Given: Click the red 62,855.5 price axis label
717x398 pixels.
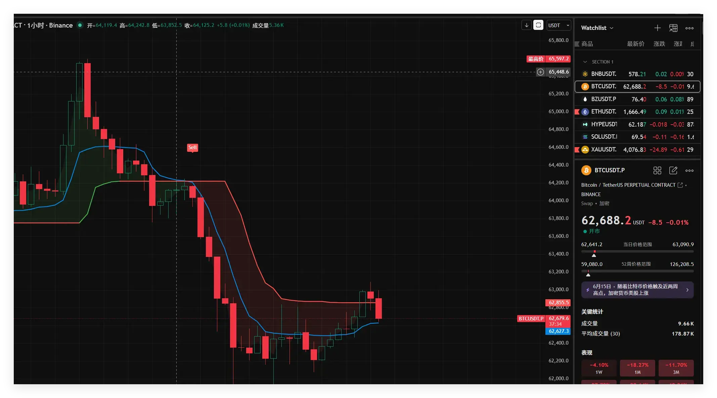Looking at the screenshot, I should coord(558,303).
